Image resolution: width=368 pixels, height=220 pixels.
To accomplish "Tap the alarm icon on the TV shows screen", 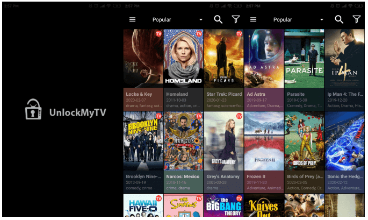I will coord(217,6).
